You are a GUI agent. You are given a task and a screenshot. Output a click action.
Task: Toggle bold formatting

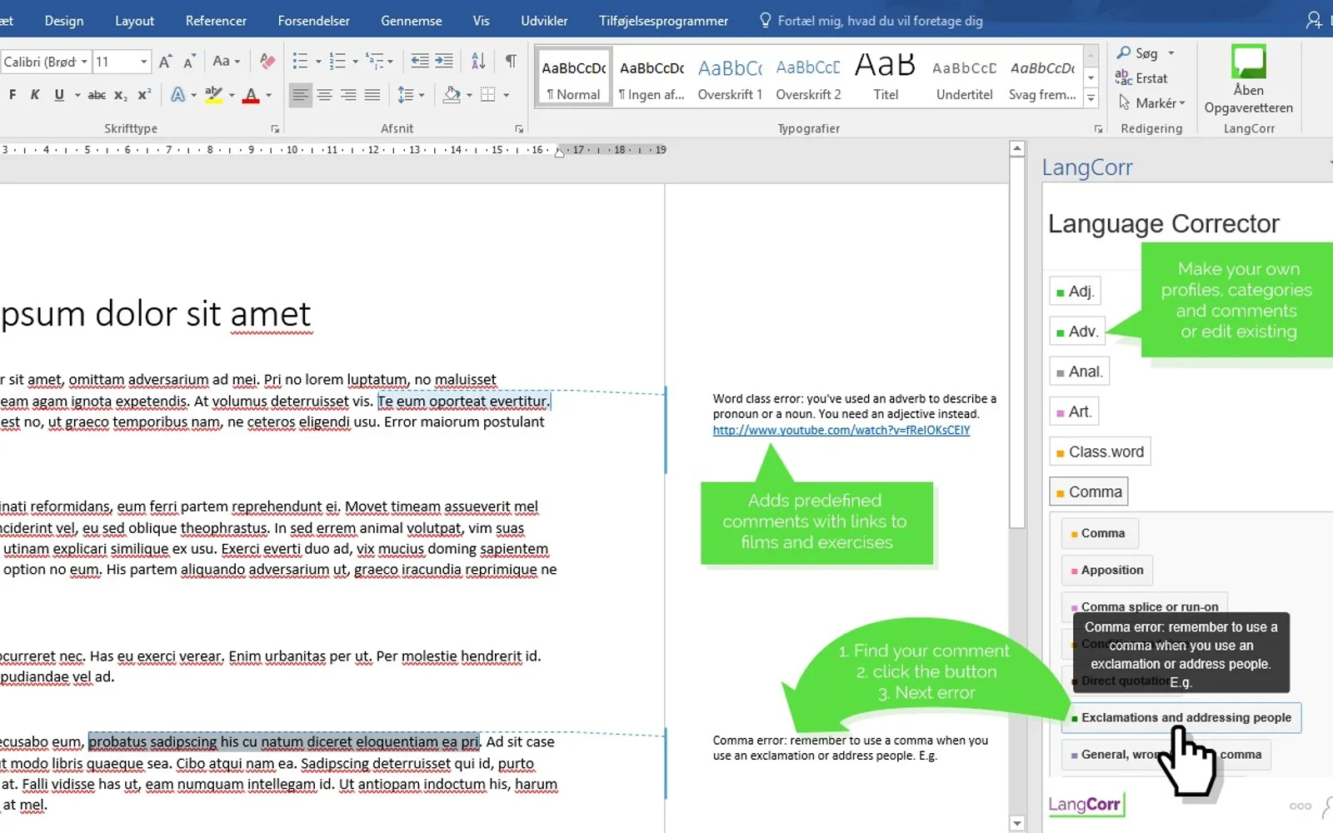pyautogui.click(x=12, y=95)
